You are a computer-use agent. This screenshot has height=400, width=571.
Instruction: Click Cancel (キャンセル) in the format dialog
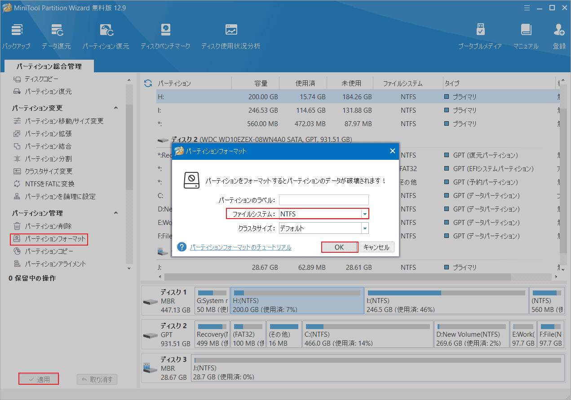point(377,247)
